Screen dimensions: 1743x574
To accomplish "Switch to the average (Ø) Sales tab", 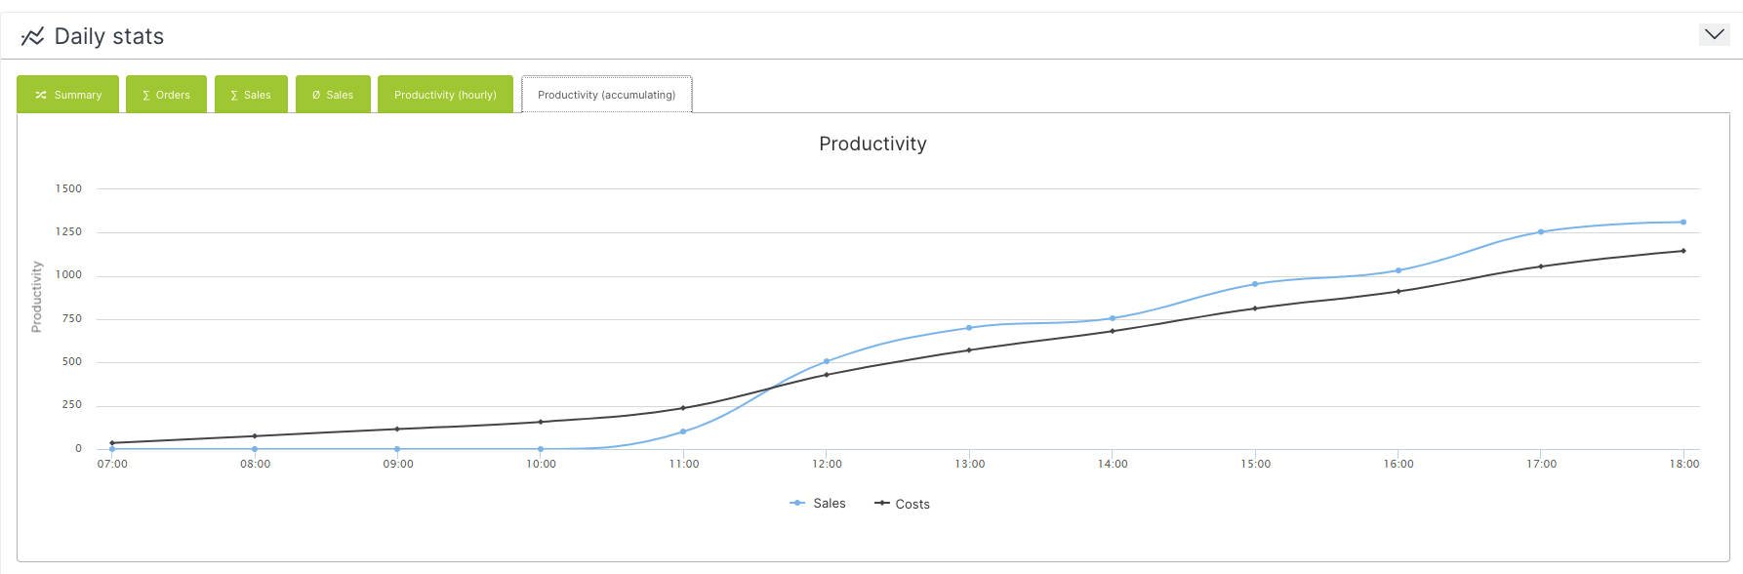I will (333, 95).
